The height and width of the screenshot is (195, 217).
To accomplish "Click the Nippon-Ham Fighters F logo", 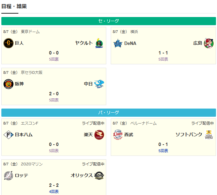I will point(9,135).
